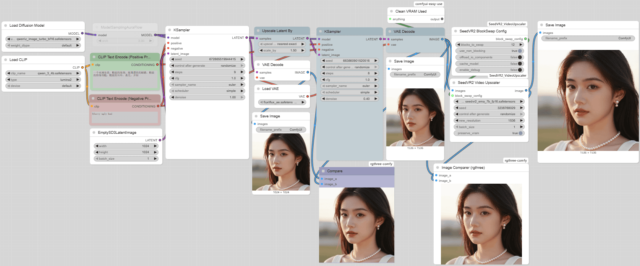Click the green block_swap_config output port
The image size is (640, 266).
(525, 39)
